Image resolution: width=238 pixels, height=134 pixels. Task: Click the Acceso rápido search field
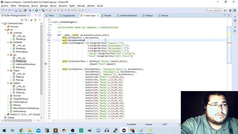pyautogui.click(x=213, y=10)
